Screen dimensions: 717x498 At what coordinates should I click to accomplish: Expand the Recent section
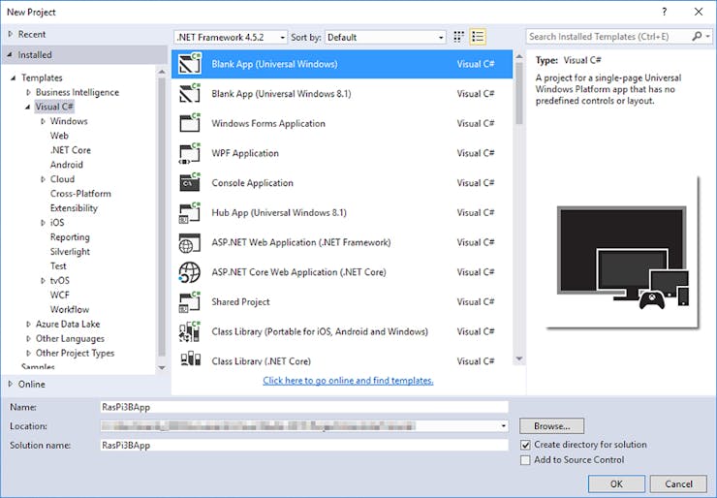[x=10, y=34]
